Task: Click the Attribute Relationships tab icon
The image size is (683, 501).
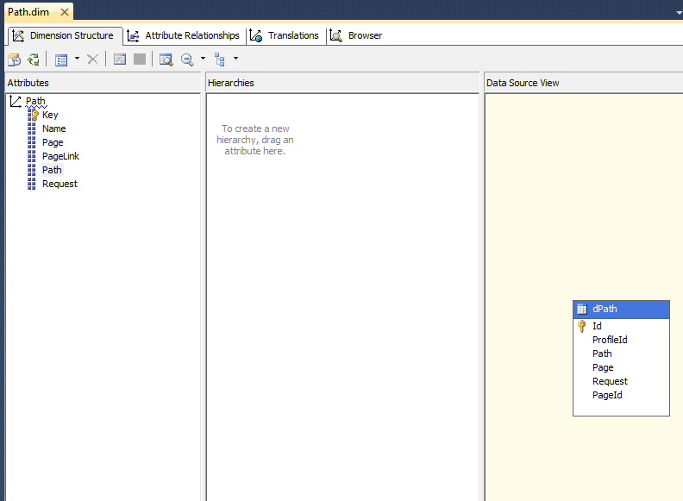Action: point(133,35)
